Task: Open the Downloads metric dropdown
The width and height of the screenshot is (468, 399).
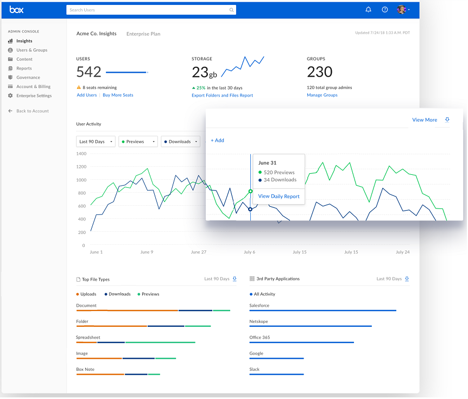Action: [181, 142]
